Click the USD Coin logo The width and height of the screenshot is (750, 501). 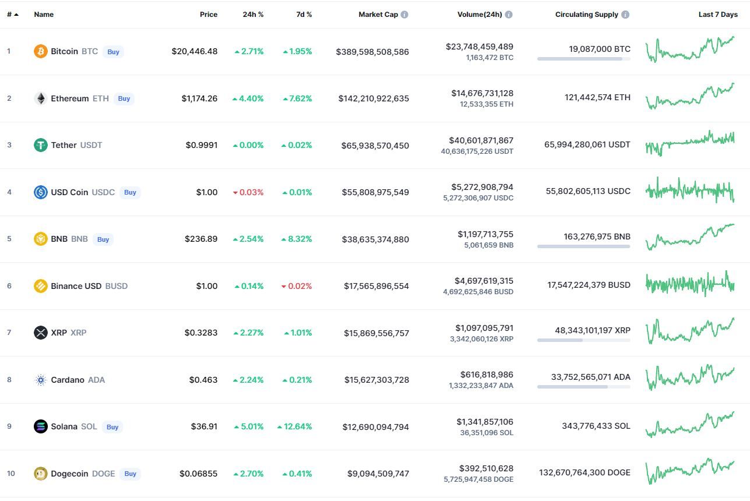40,192
